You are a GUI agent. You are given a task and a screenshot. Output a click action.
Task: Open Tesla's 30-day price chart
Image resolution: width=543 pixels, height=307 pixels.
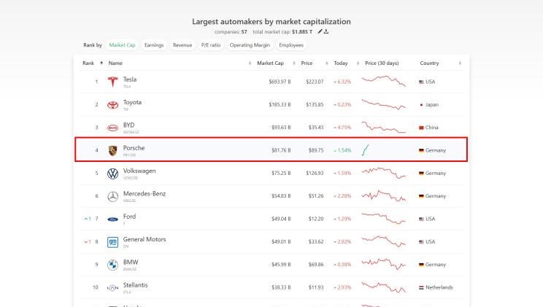click(384, 82)
